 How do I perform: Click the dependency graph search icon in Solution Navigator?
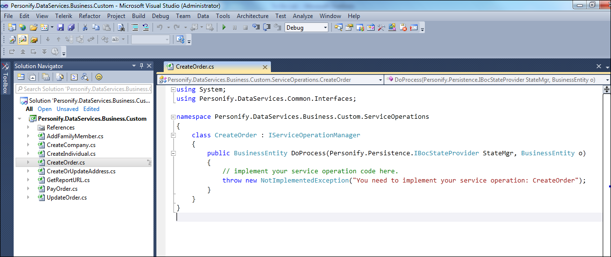pos(85,77)
